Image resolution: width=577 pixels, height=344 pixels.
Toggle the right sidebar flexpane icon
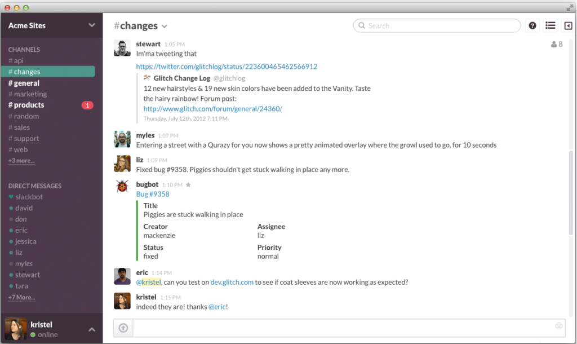coord(568,25)
